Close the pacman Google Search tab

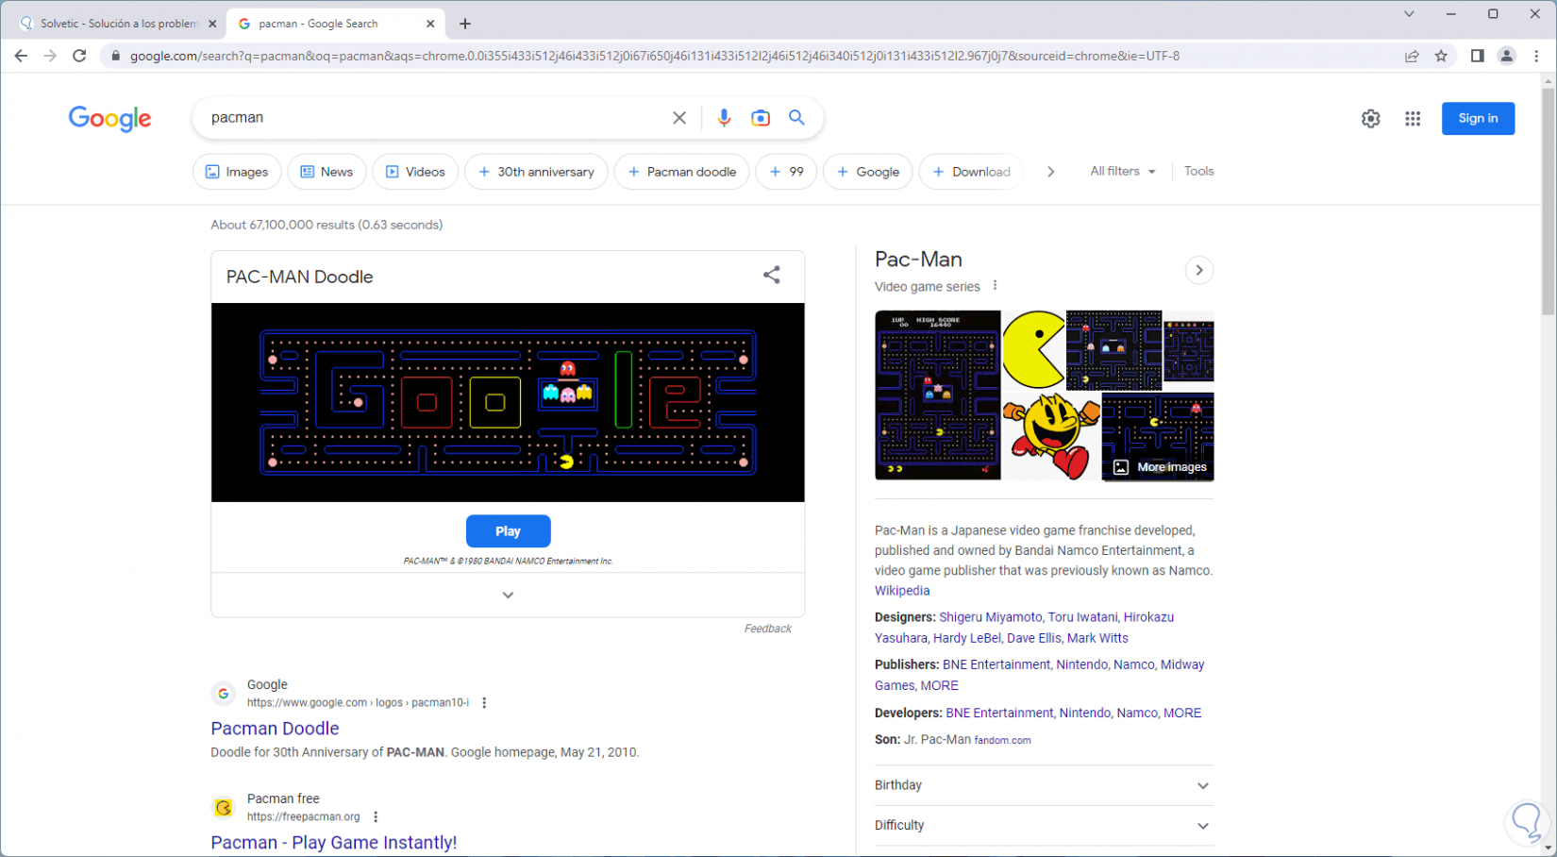430,24
